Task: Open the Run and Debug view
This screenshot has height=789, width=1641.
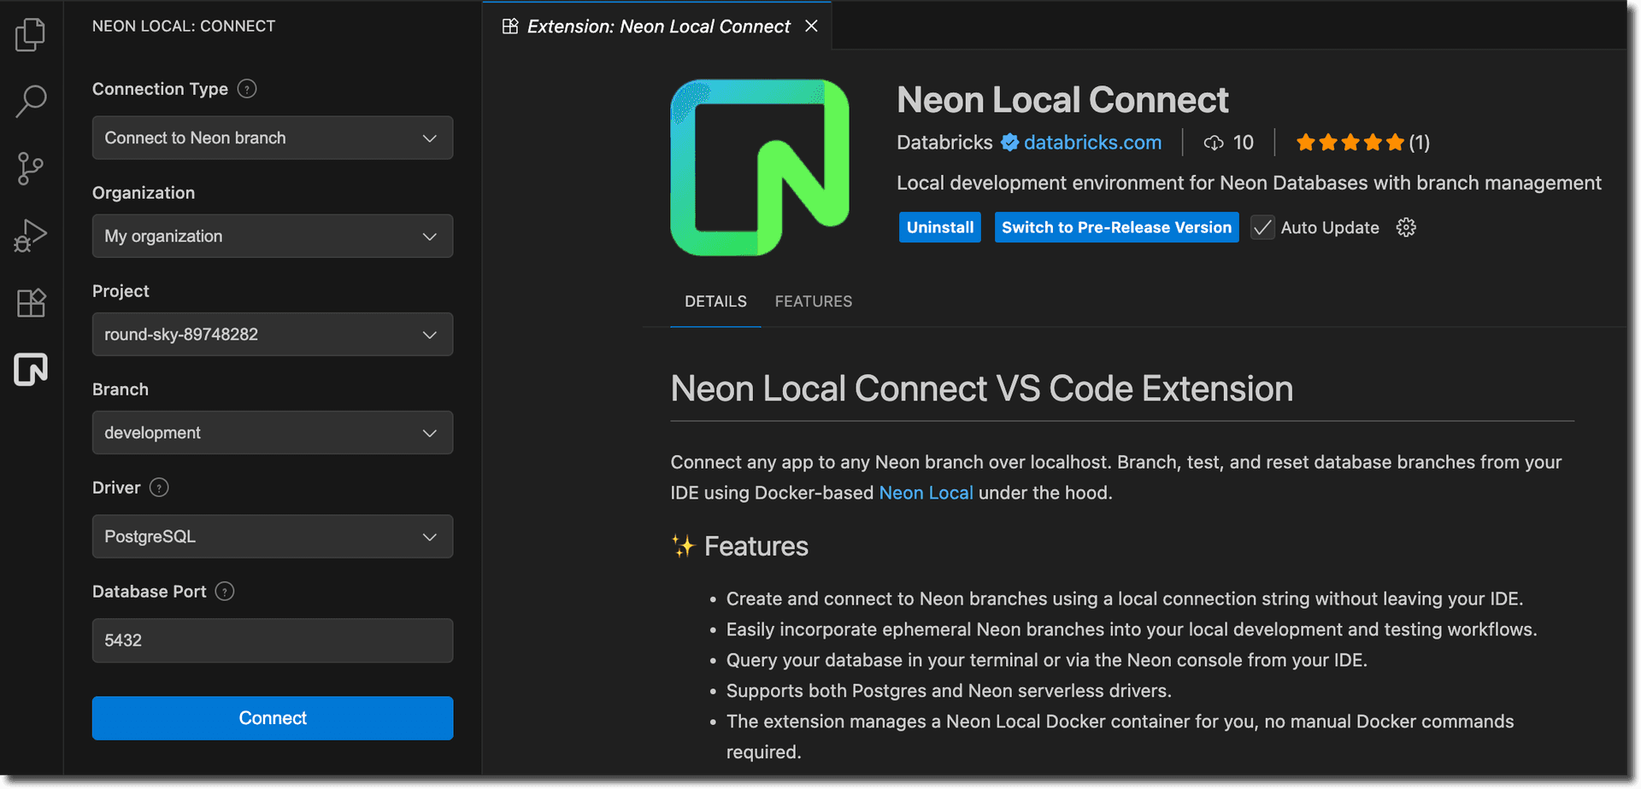Action: click(31, 235)
